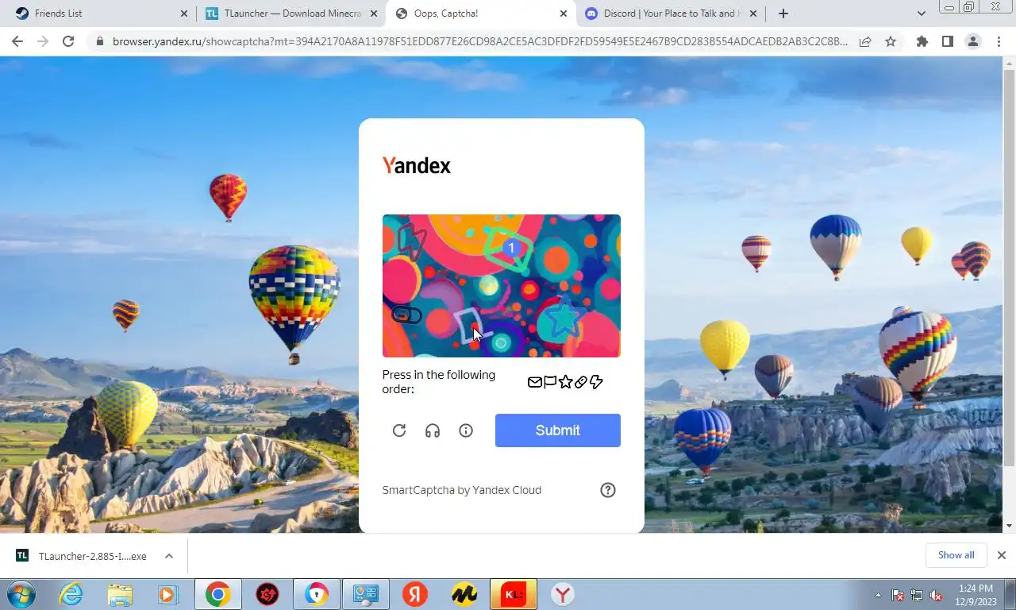Launch Internet Explorer from taskbar

pos(71,594)
